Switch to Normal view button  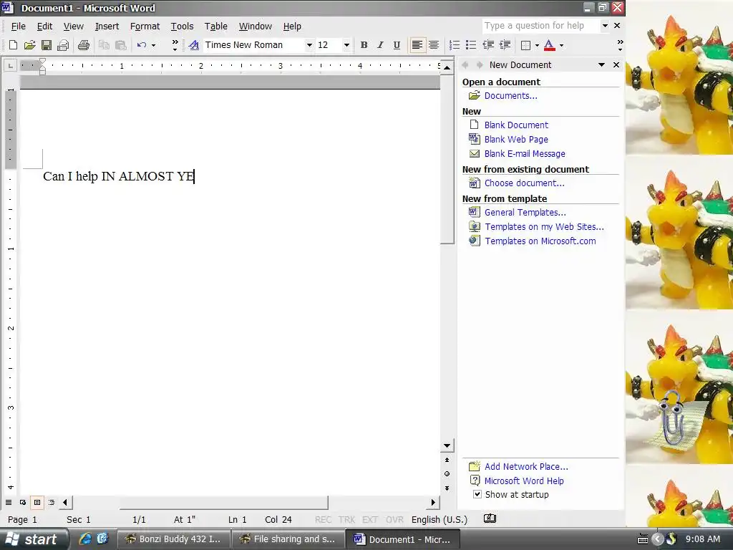pos(9,502)
